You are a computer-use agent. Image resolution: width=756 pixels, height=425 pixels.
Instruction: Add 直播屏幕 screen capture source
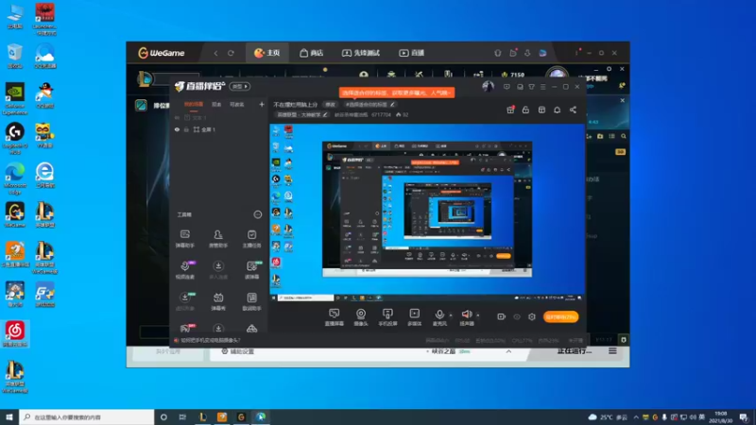click(x=334, y=317)
